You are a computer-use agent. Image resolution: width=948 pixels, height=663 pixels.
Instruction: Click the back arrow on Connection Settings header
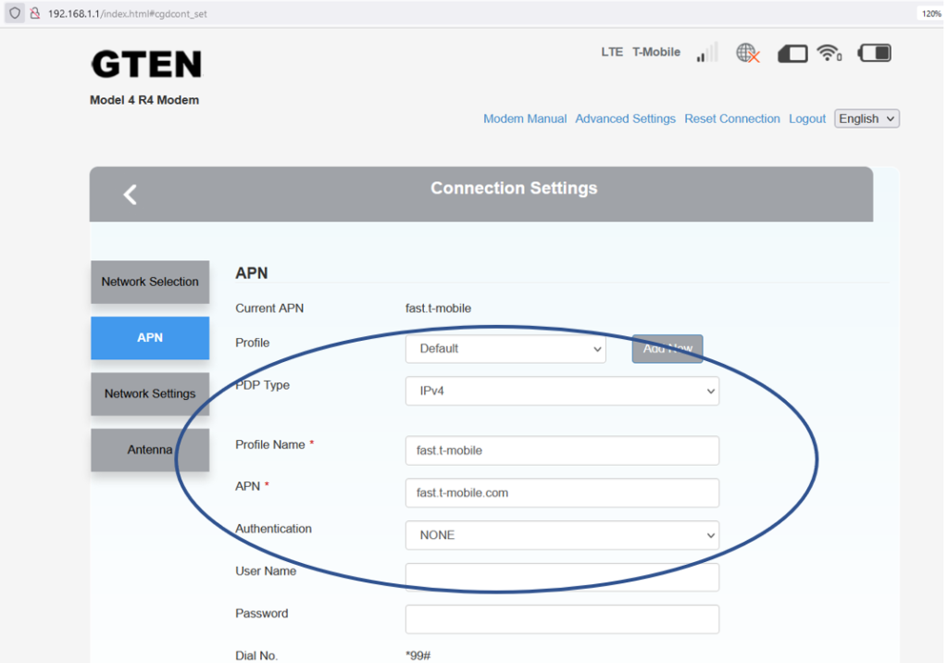click(x=130, y=194)
